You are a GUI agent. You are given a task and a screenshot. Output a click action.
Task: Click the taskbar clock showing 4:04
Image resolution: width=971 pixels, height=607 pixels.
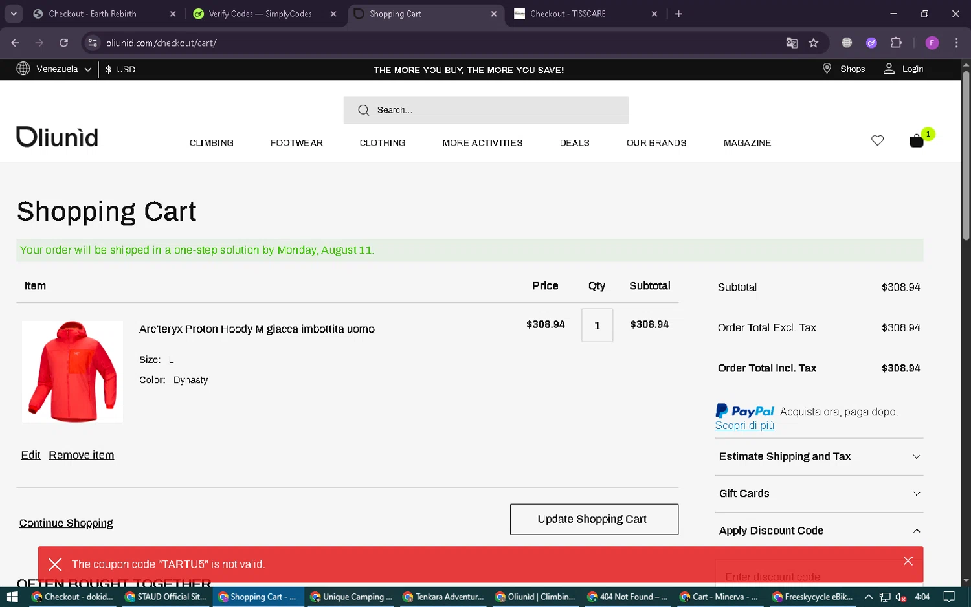pos(922,597)
